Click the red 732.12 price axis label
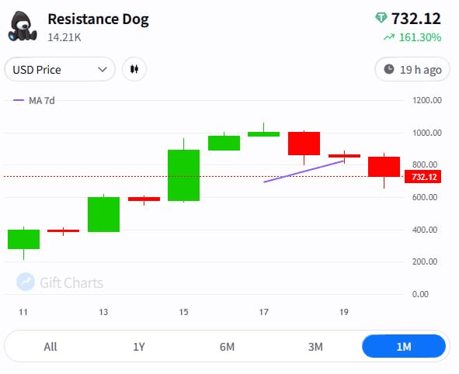The width and height of the screenshot is (459, 374). (422, 177)
